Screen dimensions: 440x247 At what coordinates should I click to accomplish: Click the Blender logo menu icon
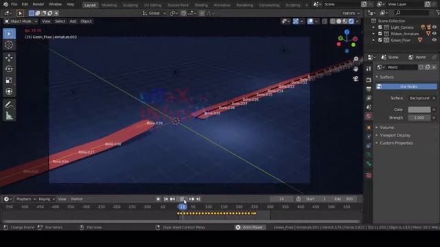[x=5, y=4]
